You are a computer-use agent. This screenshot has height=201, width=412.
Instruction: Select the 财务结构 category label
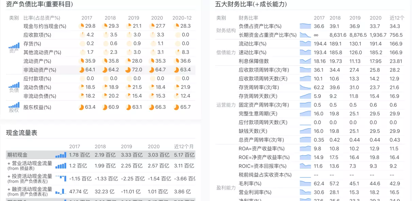(226, 30)
